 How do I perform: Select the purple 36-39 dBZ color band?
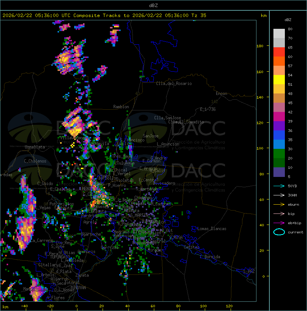[279, 126]
